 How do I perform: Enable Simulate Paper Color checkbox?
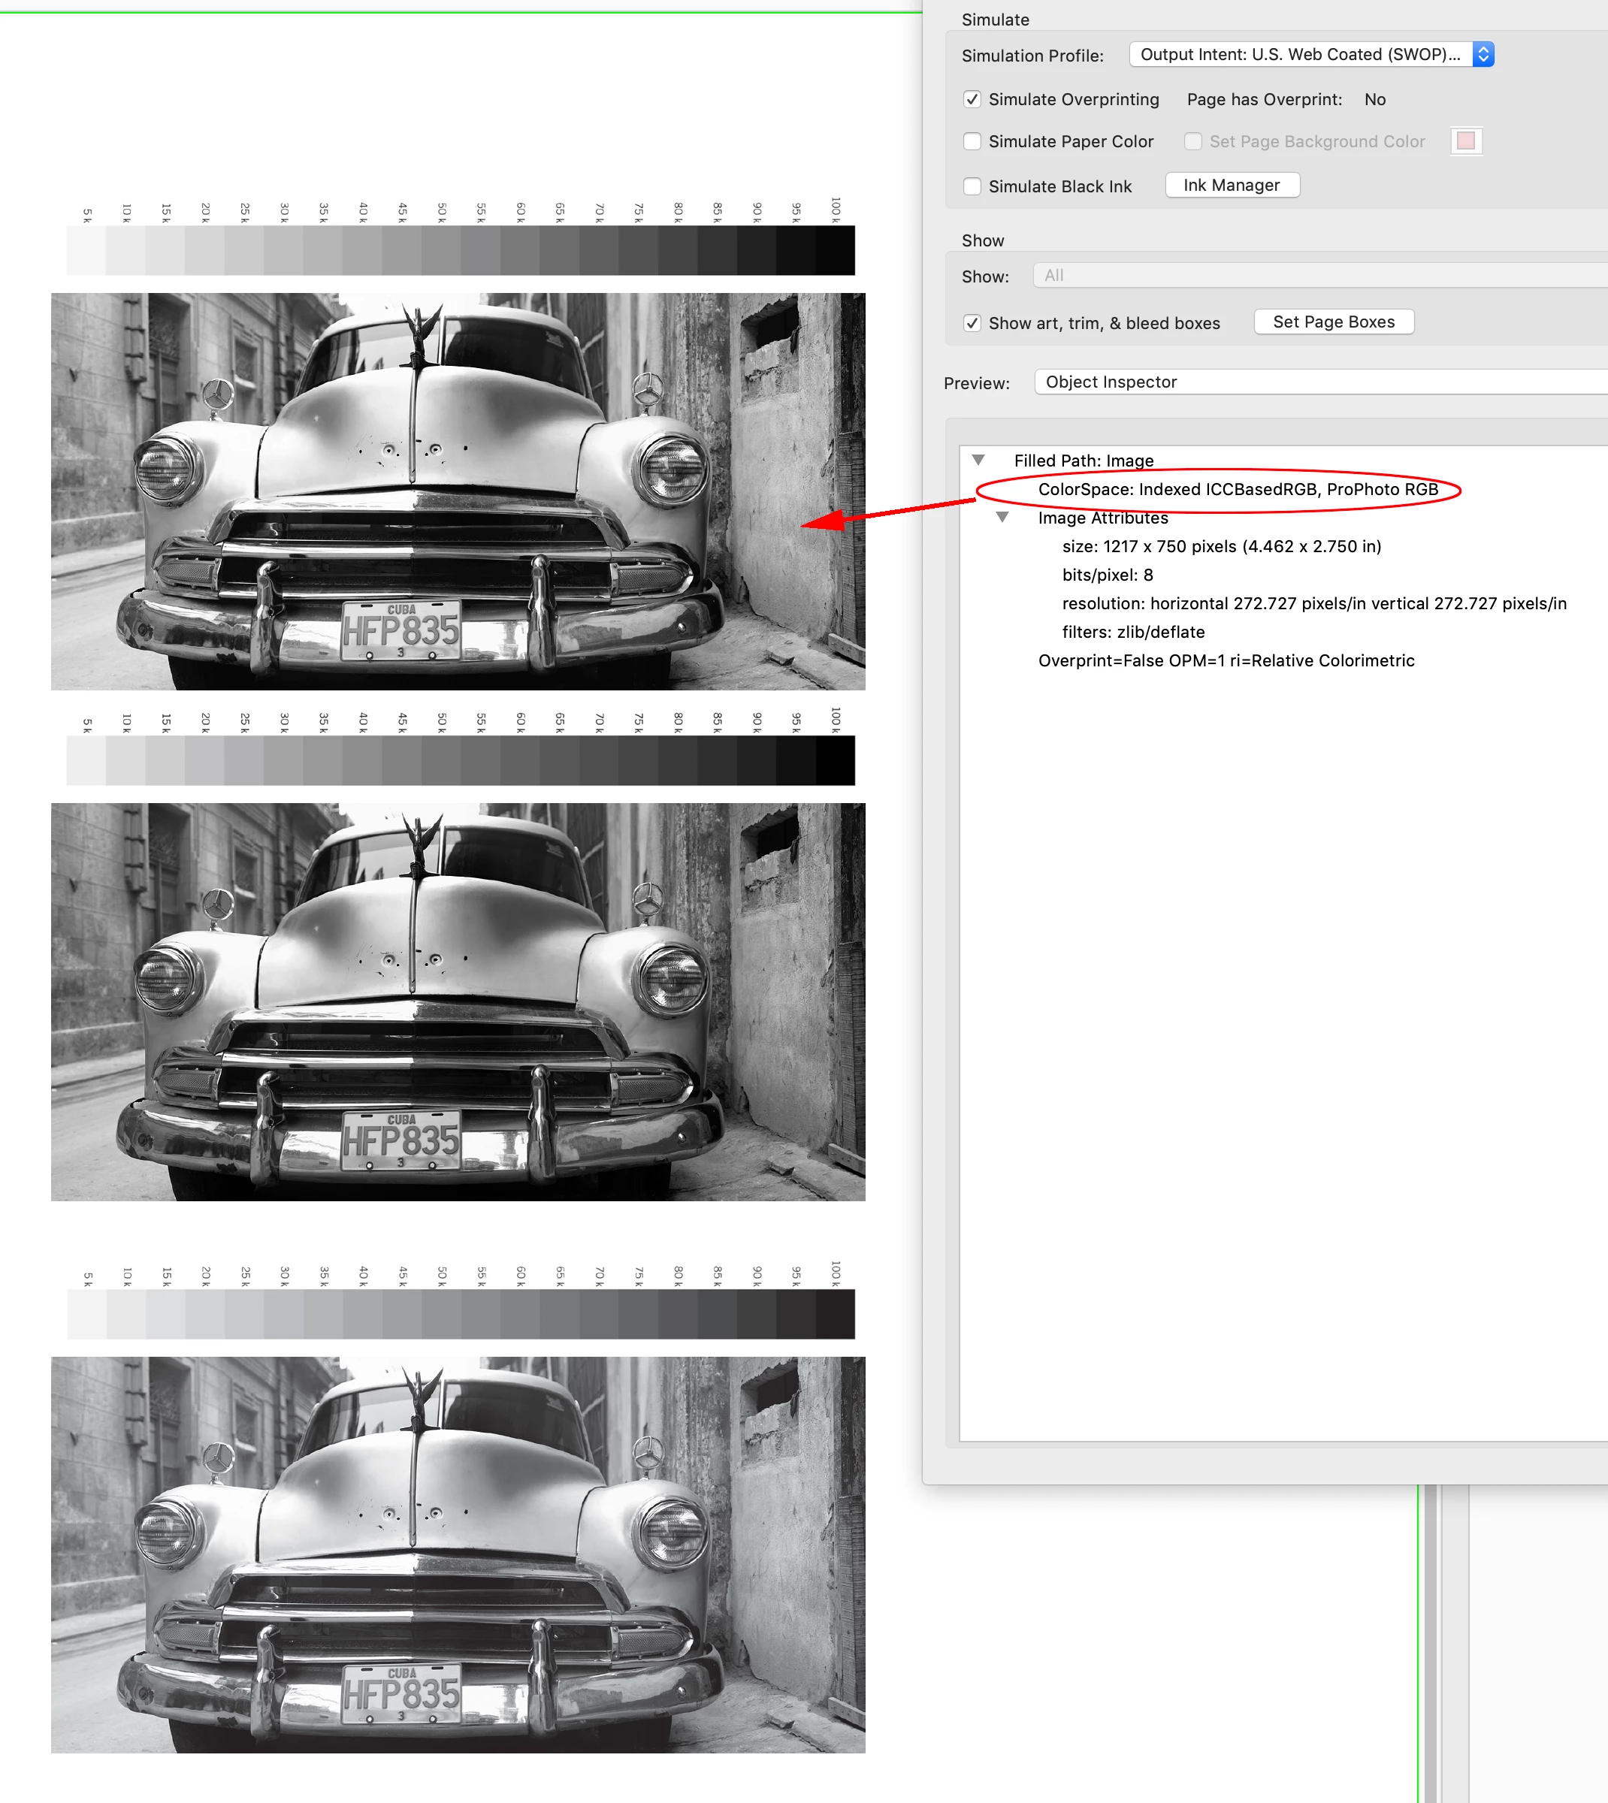(972, 141)
